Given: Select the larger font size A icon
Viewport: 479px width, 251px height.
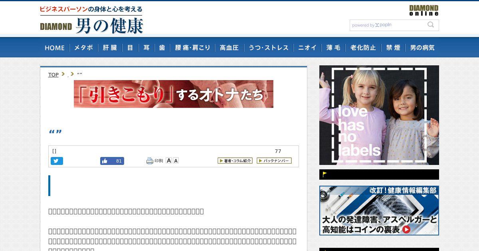Looking at the screenshot, I should 169,161.
